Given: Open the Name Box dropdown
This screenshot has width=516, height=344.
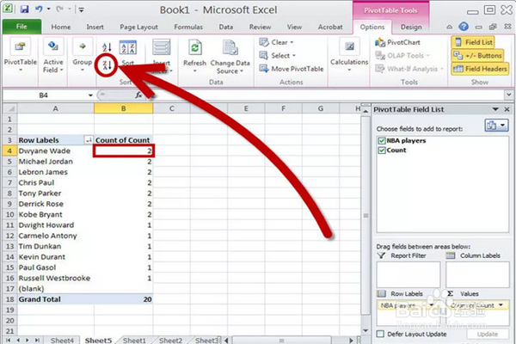Looking at the screenshot, I should (x=90, y=95).
